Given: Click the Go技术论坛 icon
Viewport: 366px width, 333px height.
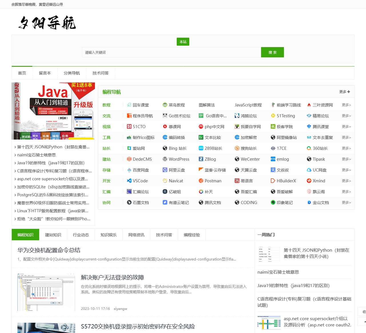Looking at the screenshot, I should [x=165, y=116].
